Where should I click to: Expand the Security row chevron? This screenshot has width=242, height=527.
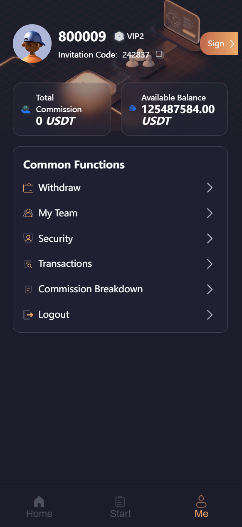pos(210,238)
